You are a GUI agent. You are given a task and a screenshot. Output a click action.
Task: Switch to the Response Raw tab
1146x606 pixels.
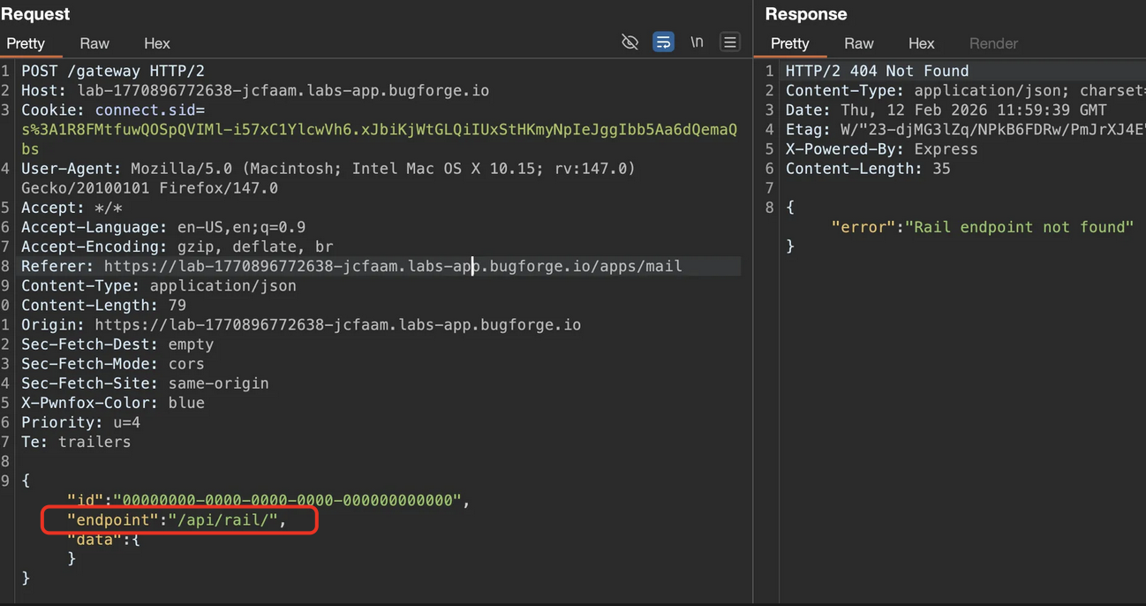tap(858, 43)
